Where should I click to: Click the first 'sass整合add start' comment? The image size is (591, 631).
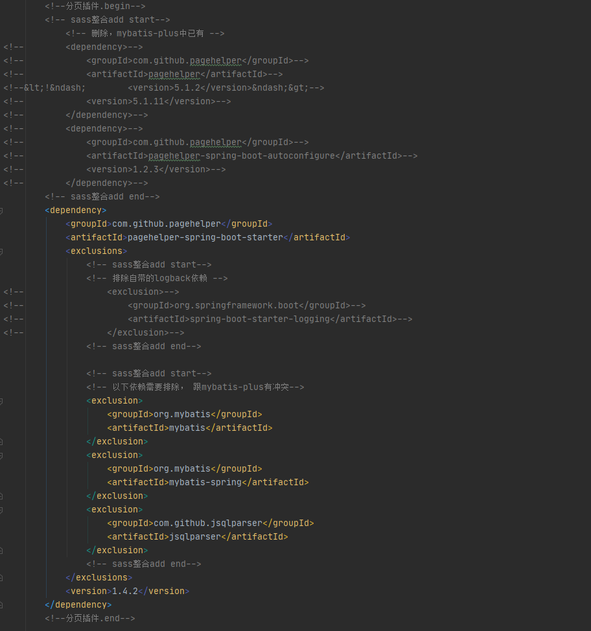(108, 19)
